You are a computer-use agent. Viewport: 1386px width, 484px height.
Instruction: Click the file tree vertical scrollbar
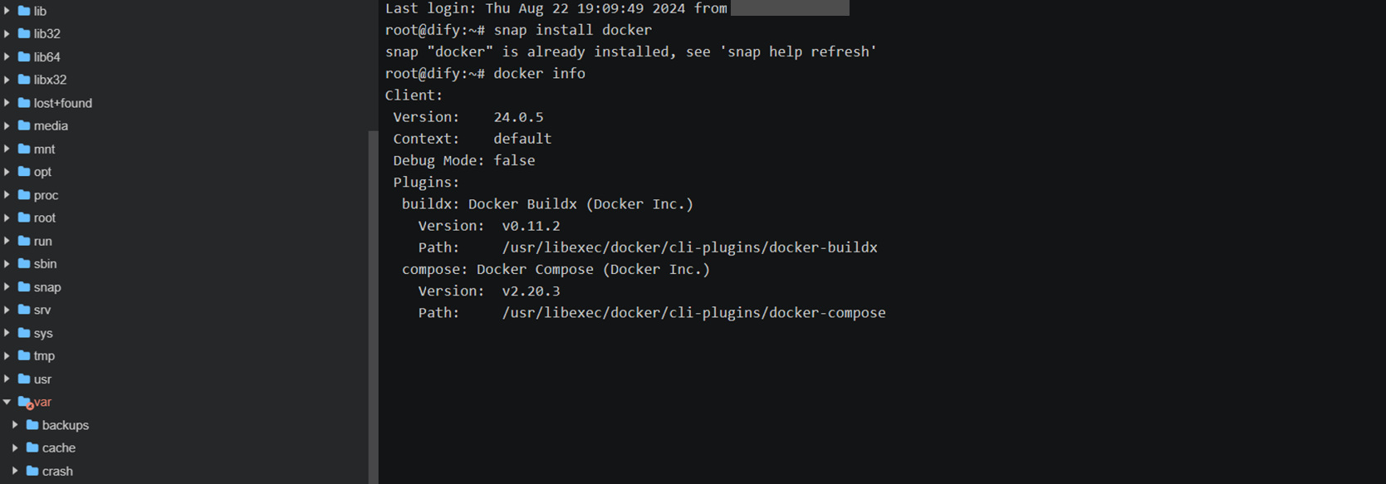click(373, 307)
